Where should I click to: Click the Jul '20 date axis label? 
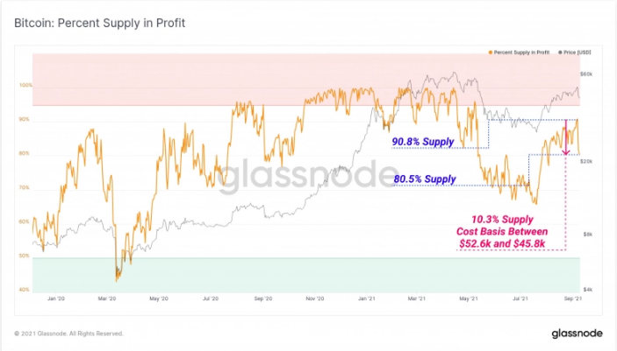pos(212,299)
